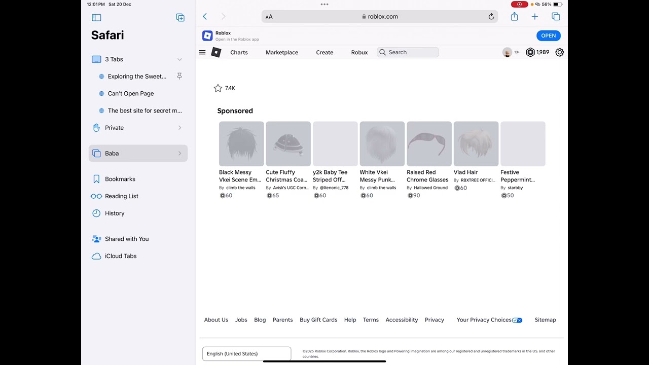
Task: Open the Roblox user avatar profile
Action: 507,52
